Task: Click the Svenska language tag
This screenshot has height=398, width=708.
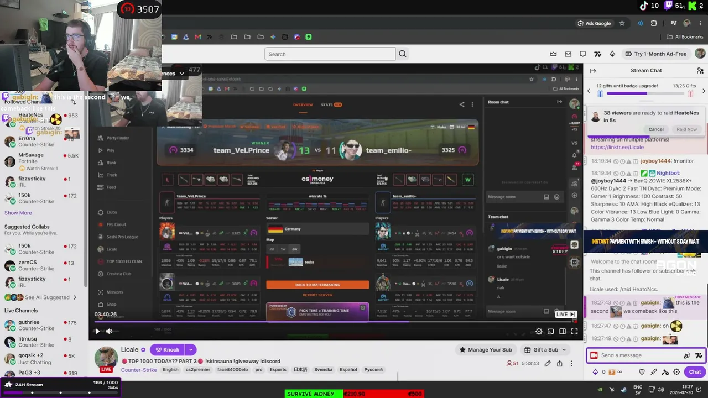Action: pyautogui.click(x=324, y=370)
